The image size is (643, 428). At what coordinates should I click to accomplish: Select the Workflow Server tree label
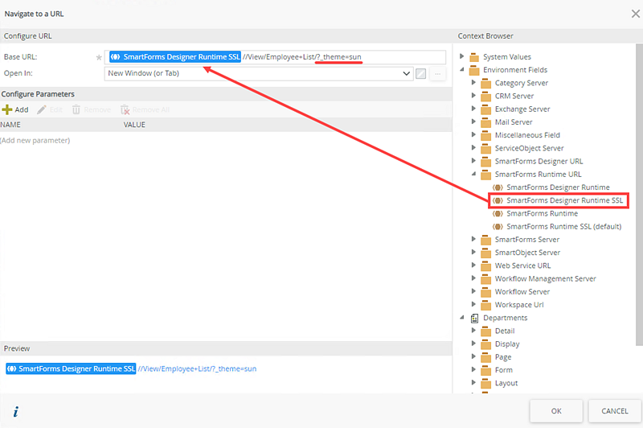point(522,292)
